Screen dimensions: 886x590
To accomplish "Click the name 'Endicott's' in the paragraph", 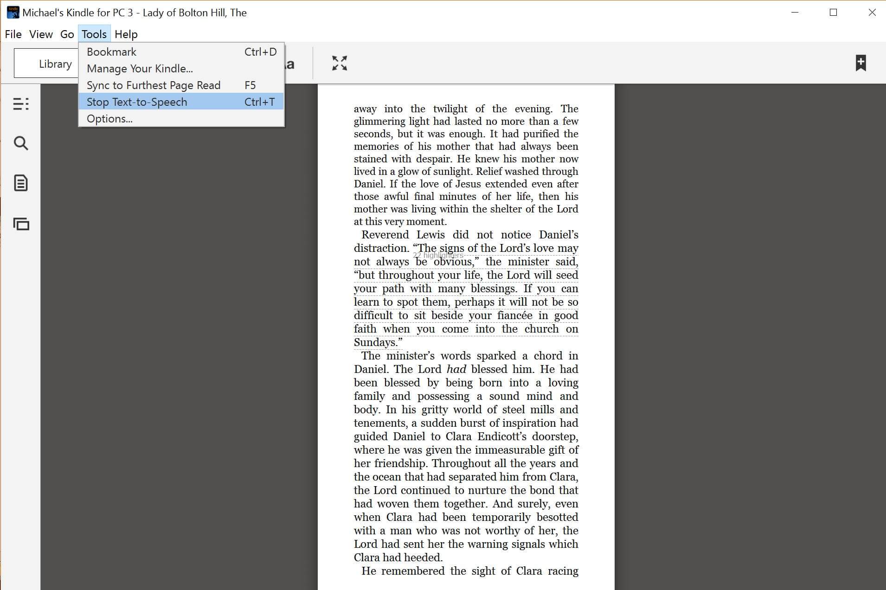I will (x=502, y=436).
